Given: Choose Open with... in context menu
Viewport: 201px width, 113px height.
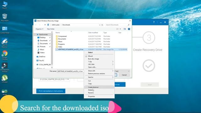Looking at the screenshot, I should point(99,67).
